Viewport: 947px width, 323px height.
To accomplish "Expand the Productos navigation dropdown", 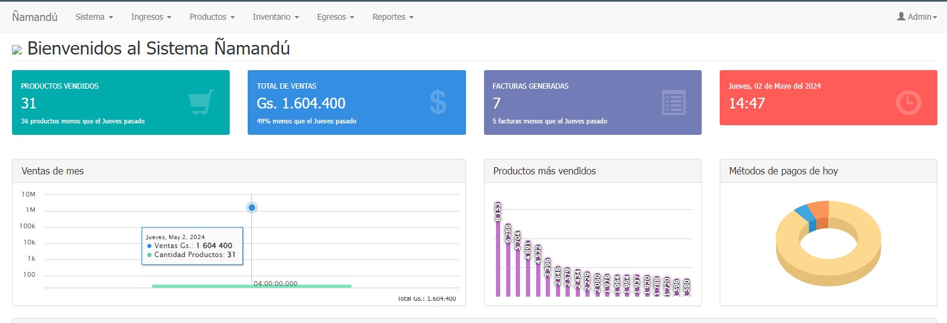I will tap(212, 17).
